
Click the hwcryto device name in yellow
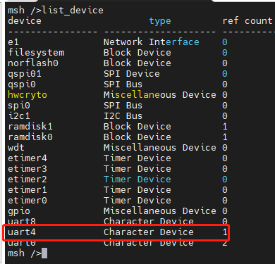[28, 95]
